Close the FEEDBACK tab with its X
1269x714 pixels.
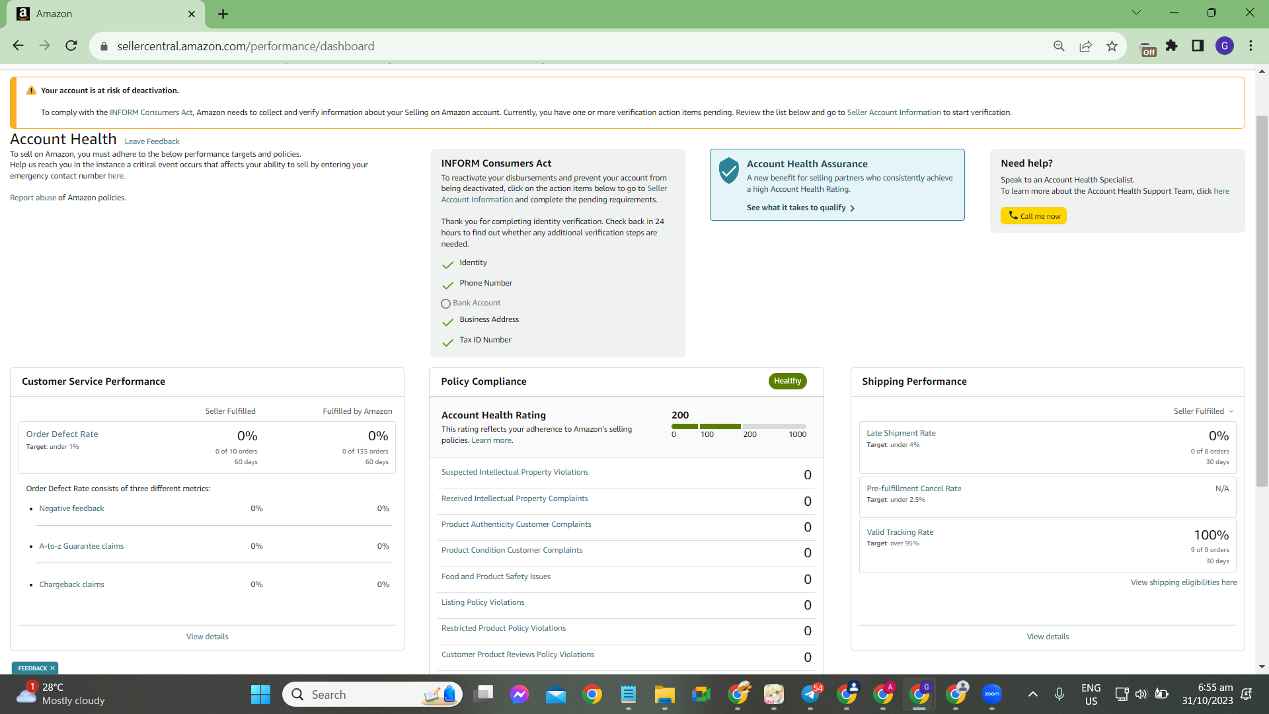(52, 668)
